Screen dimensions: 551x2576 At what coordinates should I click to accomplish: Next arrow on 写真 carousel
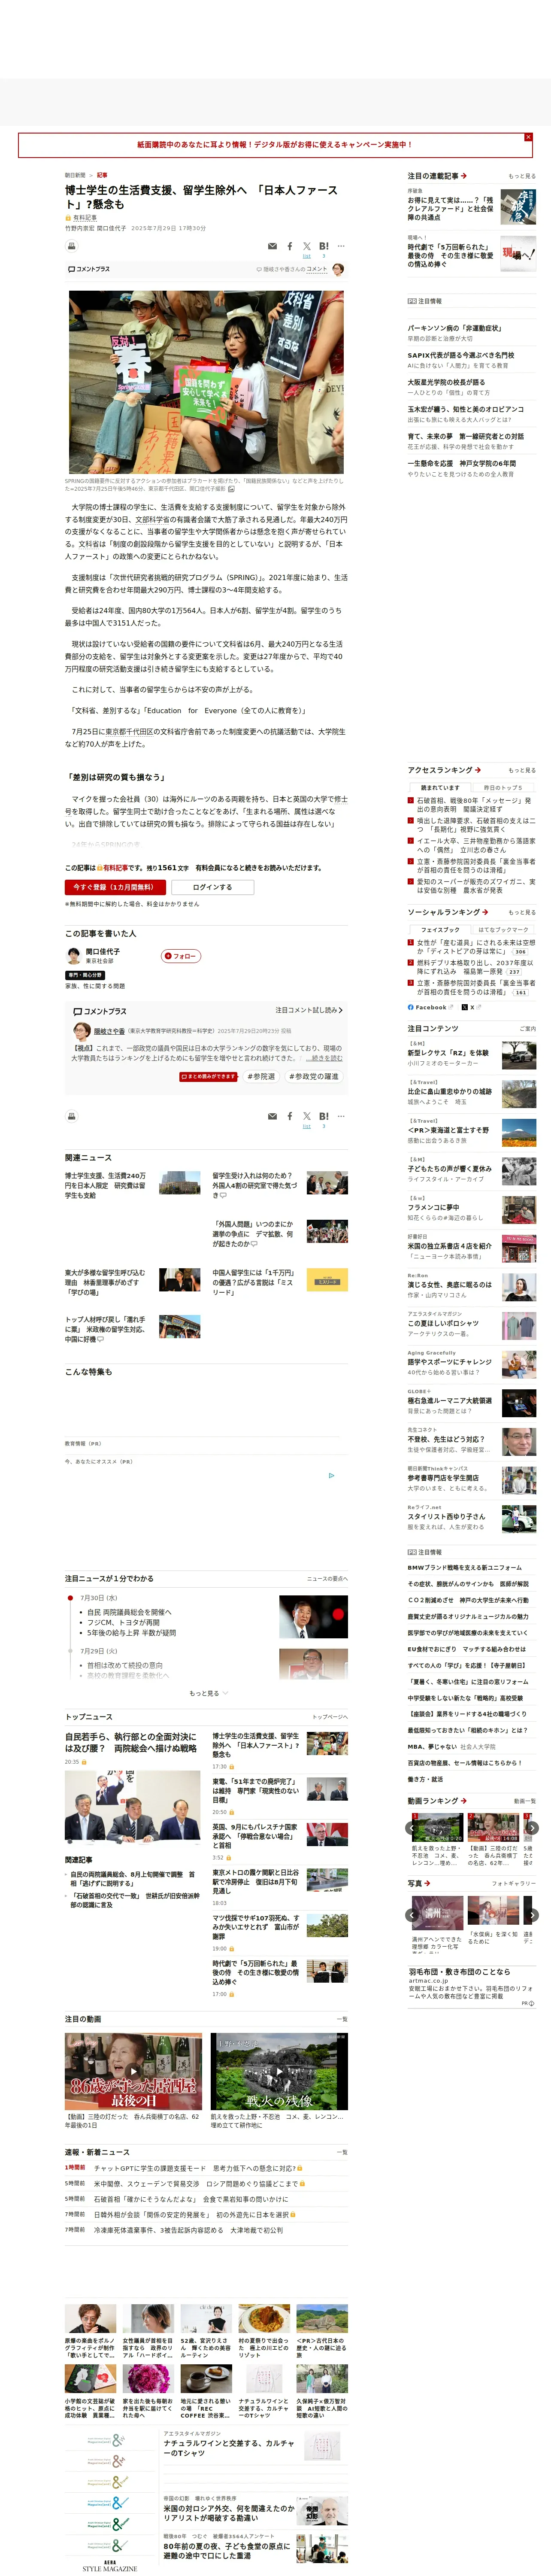tap(532, 1915)
